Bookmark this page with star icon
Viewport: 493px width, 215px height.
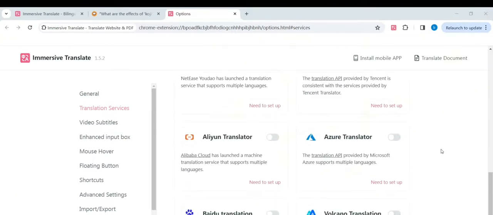coord(377,28)
